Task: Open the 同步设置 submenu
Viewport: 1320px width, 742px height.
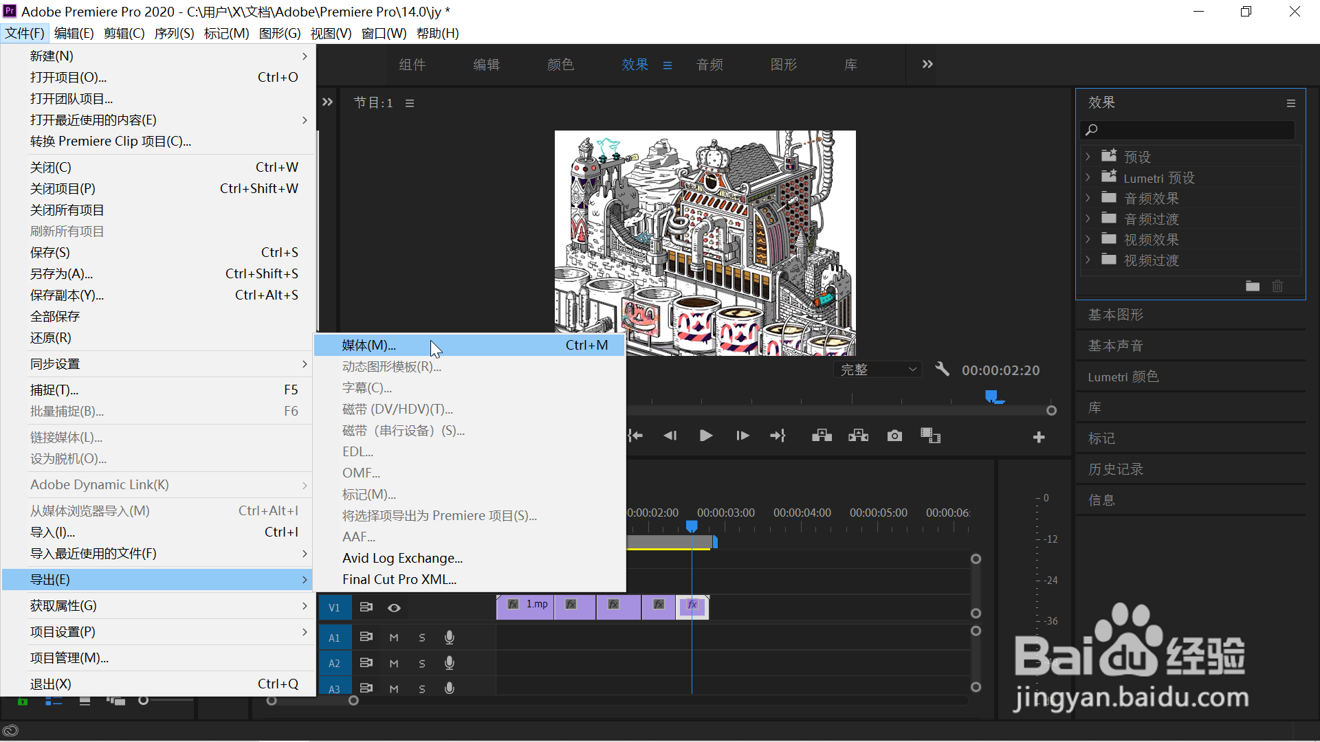Action: [x=158, y=364]
